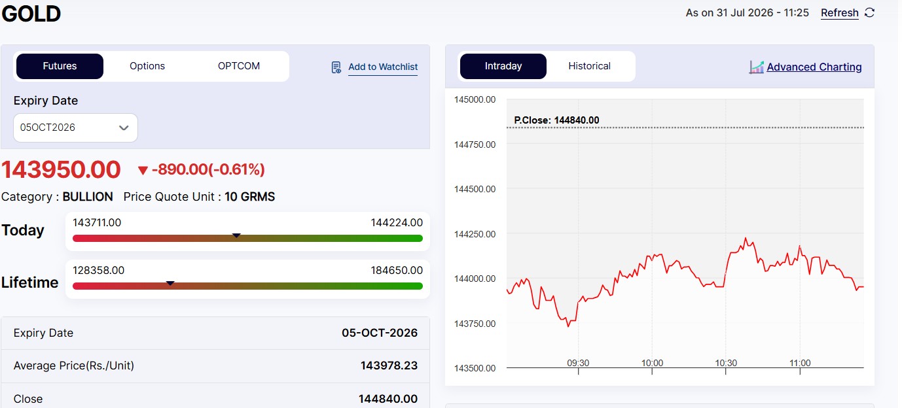Click the Today range marker triangle
The height and width of the screenshot is (408, 902).
(237, 235)
